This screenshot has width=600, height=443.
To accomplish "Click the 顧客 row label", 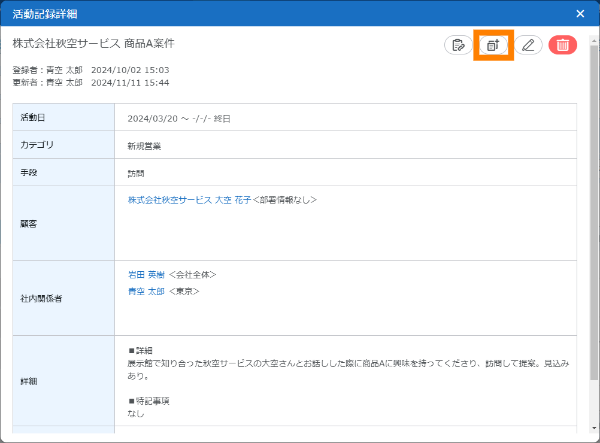I will pos(29,223).
